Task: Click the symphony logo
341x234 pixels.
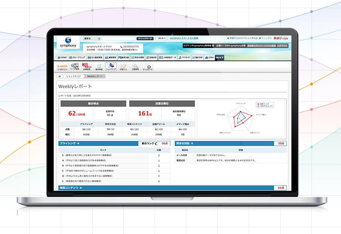Action: (68, 42)
